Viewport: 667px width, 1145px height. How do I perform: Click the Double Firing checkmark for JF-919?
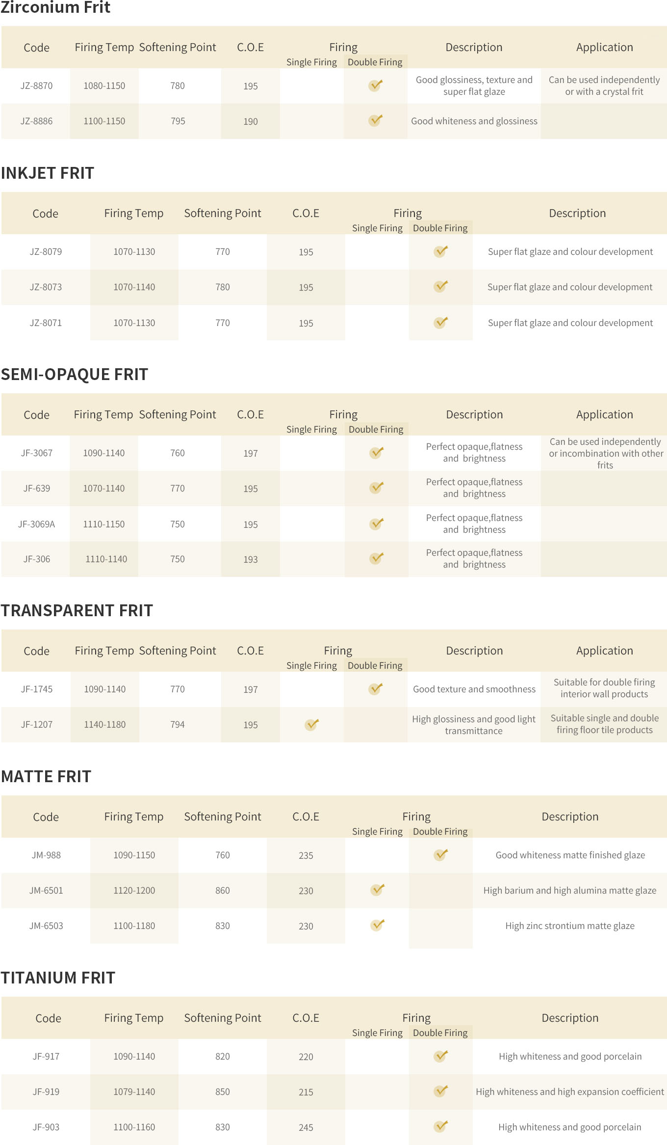(441, 1091)
